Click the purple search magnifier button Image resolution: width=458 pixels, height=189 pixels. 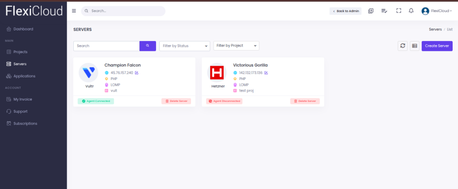(148, 46)
